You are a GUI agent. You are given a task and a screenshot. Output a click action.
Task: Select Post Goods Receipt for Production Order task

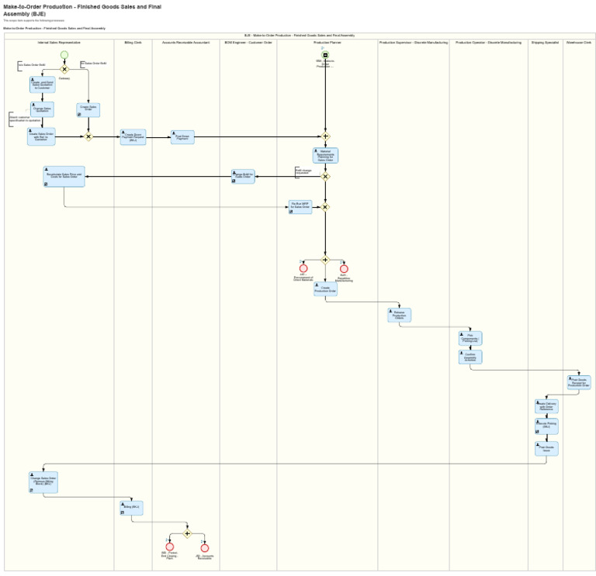[579, 382]
